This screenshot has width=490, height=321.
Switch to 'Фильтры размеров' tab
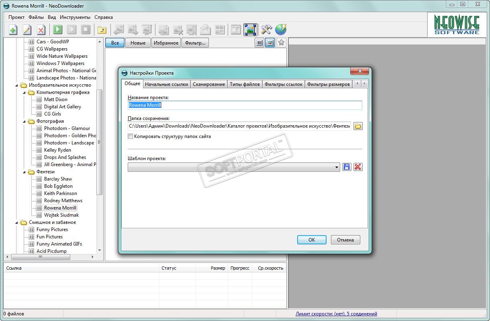pyautogui.click(x=328, y=84)
